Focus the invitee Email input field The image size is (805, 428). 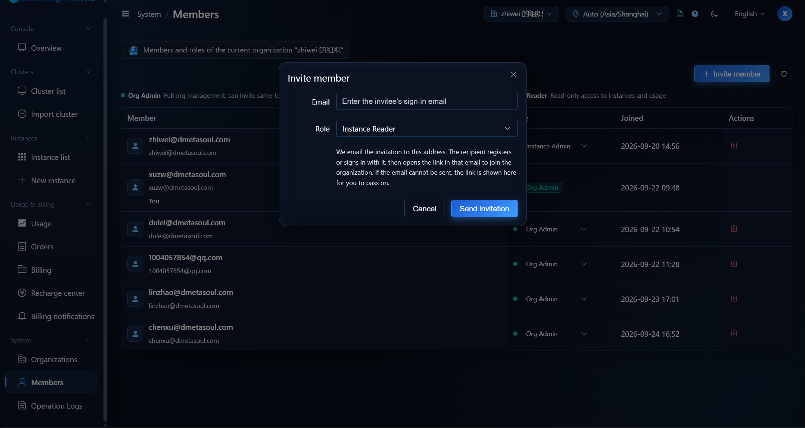coord(427,101)
